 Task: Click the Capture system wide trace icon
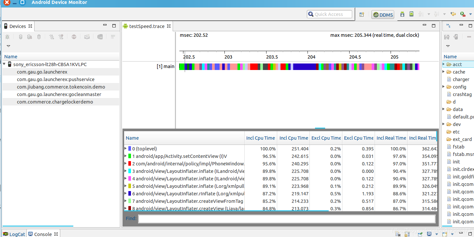tap(113, 37)
